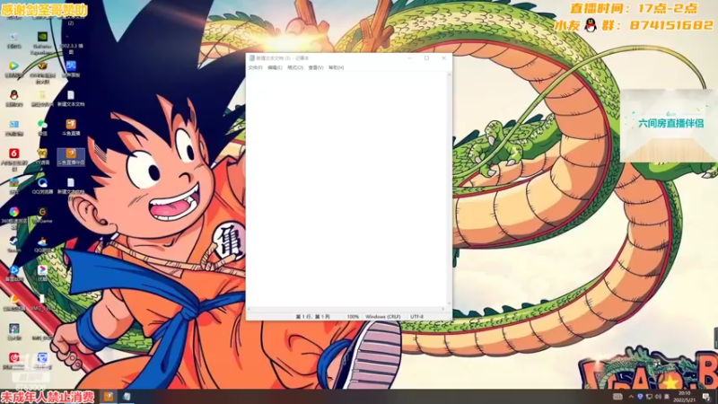Maximize the Notepad window
Screen dimensions: 718x404
point(427,58)
